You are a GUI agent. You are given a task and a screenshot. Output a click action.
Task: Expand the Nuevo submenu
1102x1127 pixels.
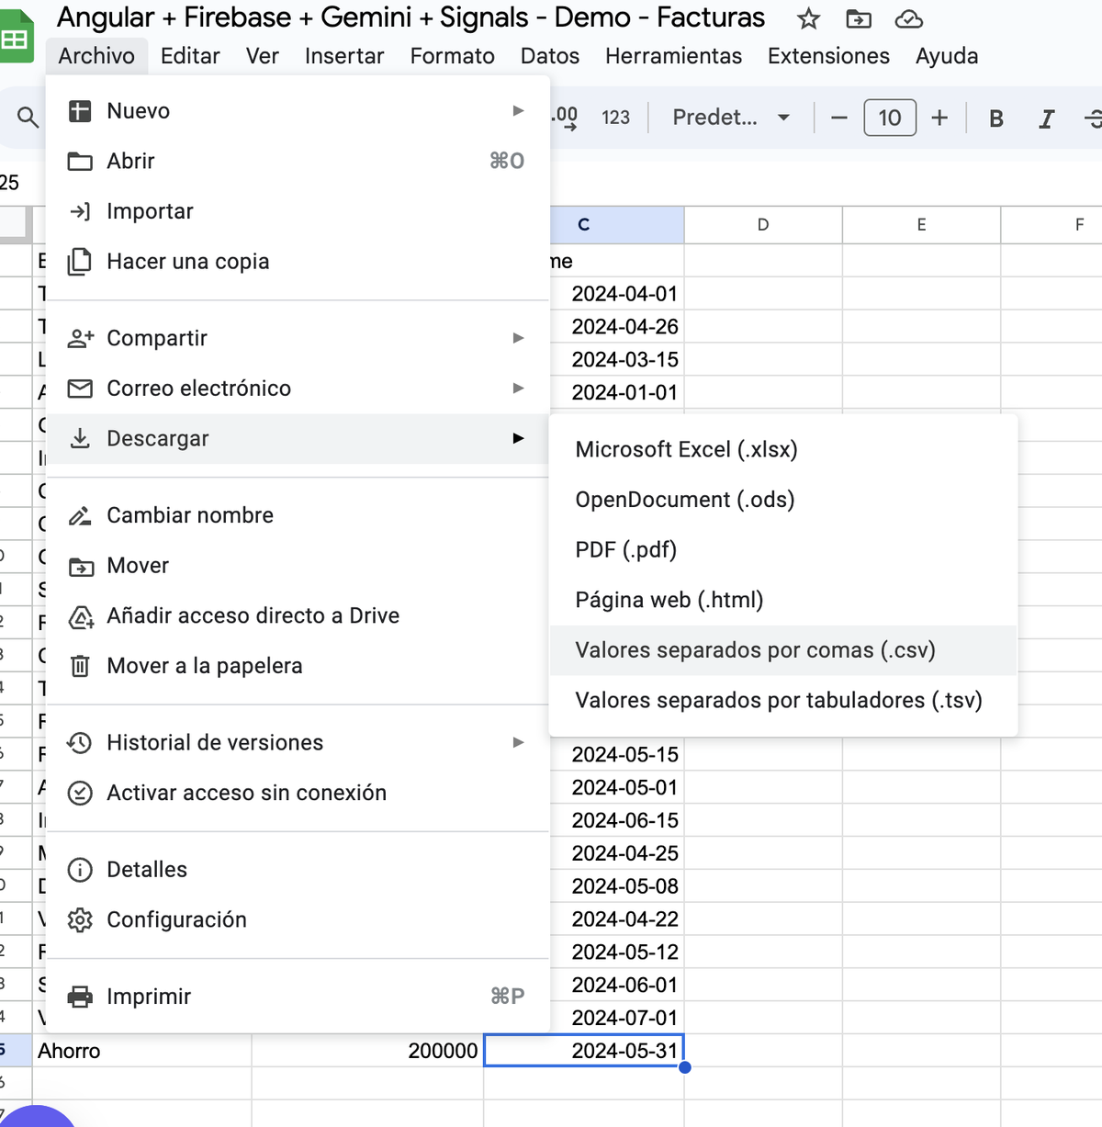(x=298, y=111)
